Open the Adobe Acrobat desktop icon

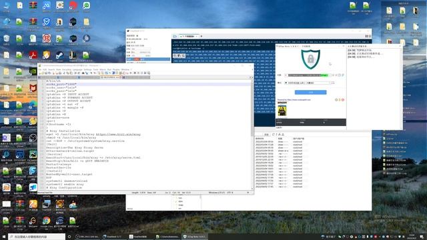click(33, 56)
